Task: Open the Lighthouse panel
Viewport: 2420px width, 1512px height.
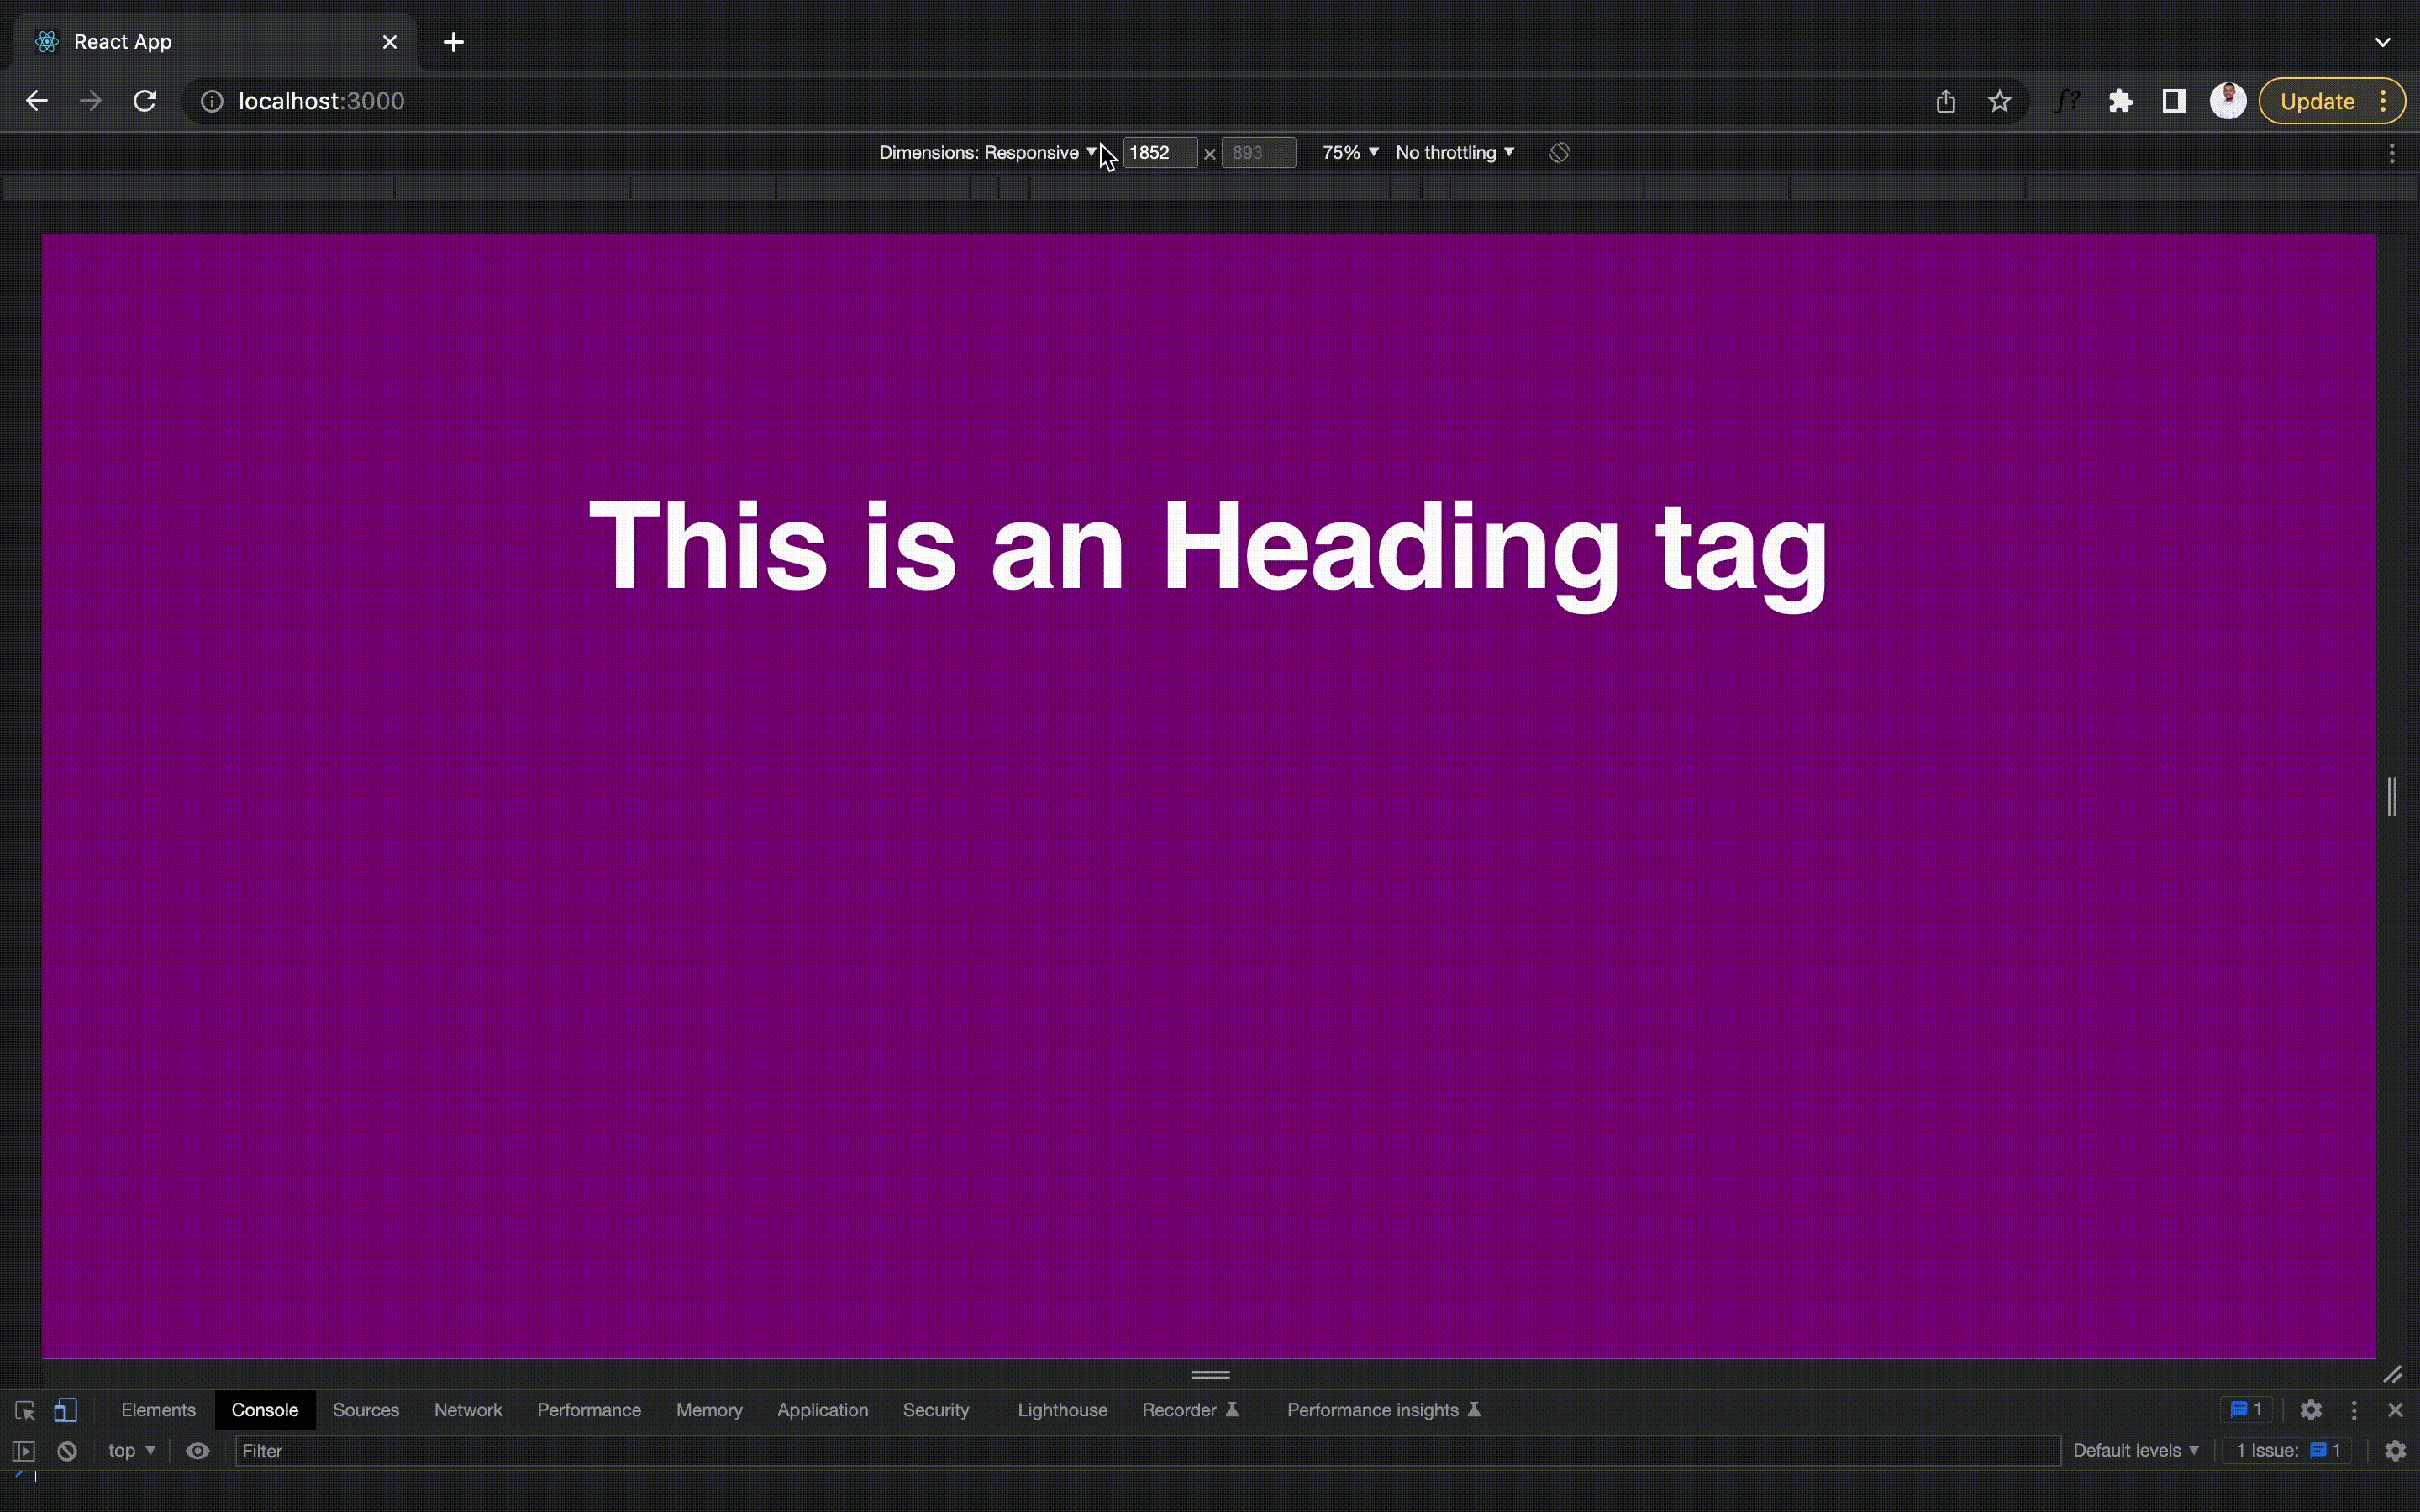Action: (1062, 1410)
